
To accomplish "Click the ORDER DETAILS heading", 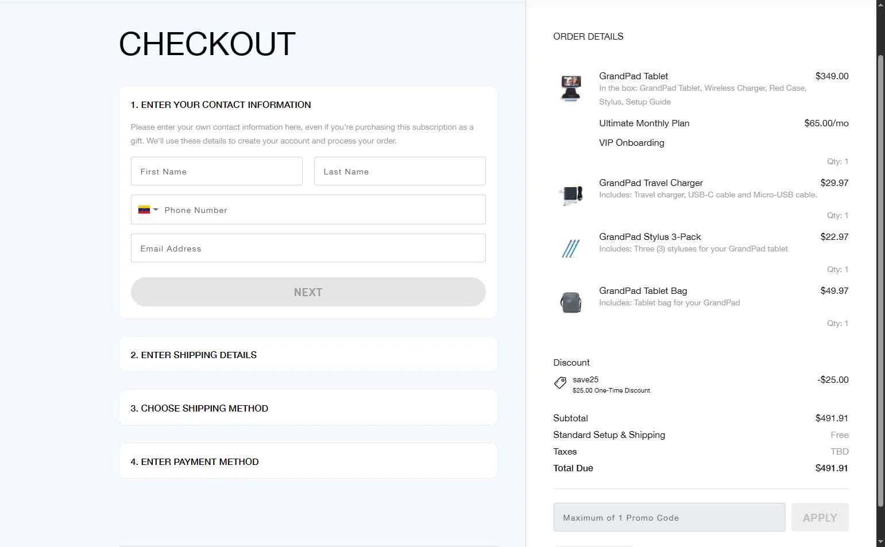I will pos(588,36).
